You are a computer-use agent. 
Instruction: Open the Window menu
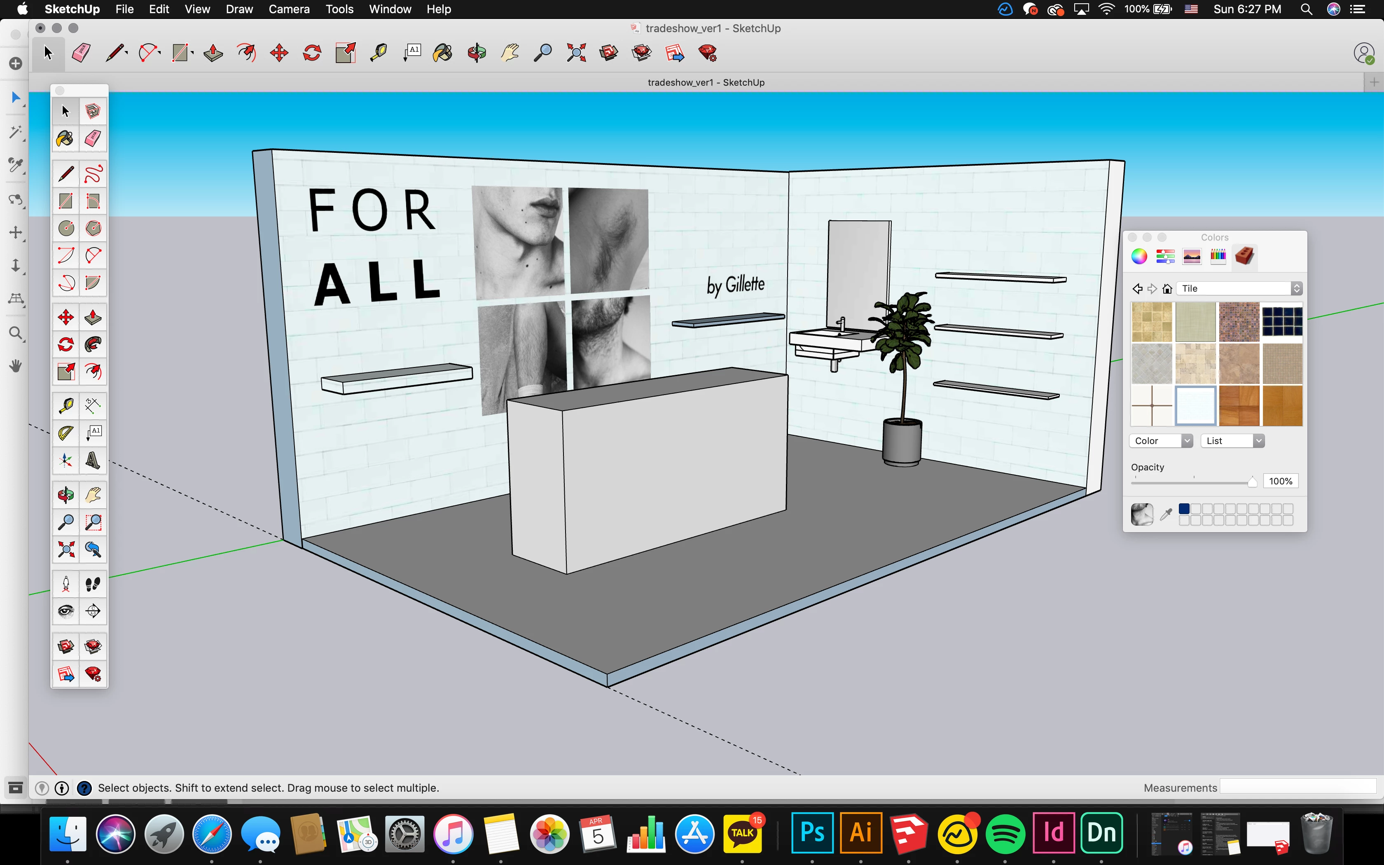click(x=390, y=9)
